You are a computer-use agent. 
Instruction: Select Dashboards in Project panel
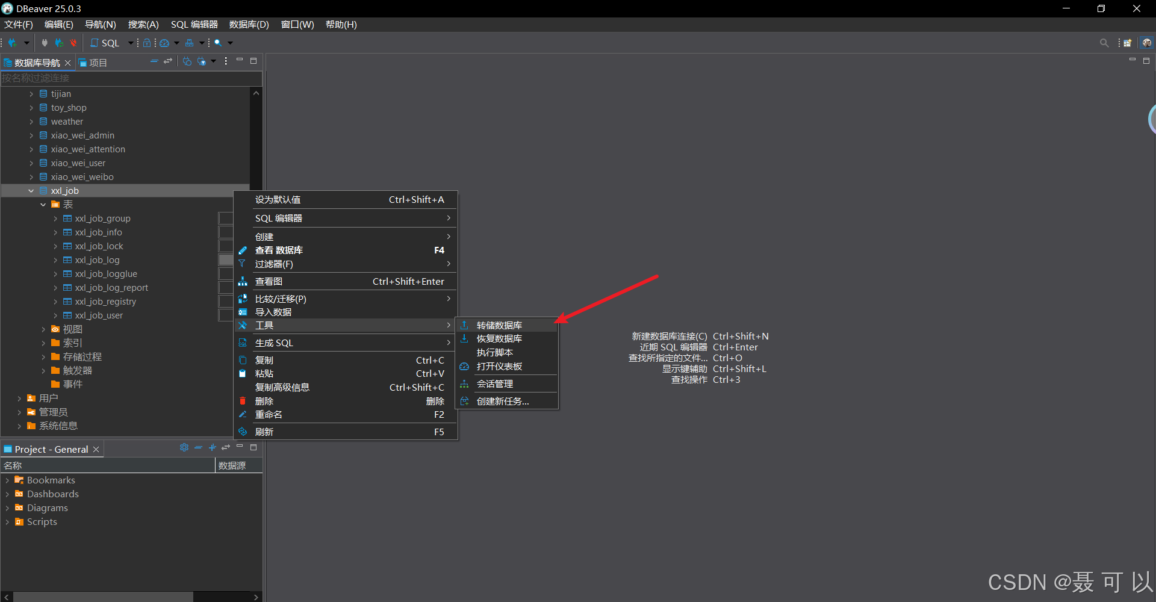pos(53,494)
